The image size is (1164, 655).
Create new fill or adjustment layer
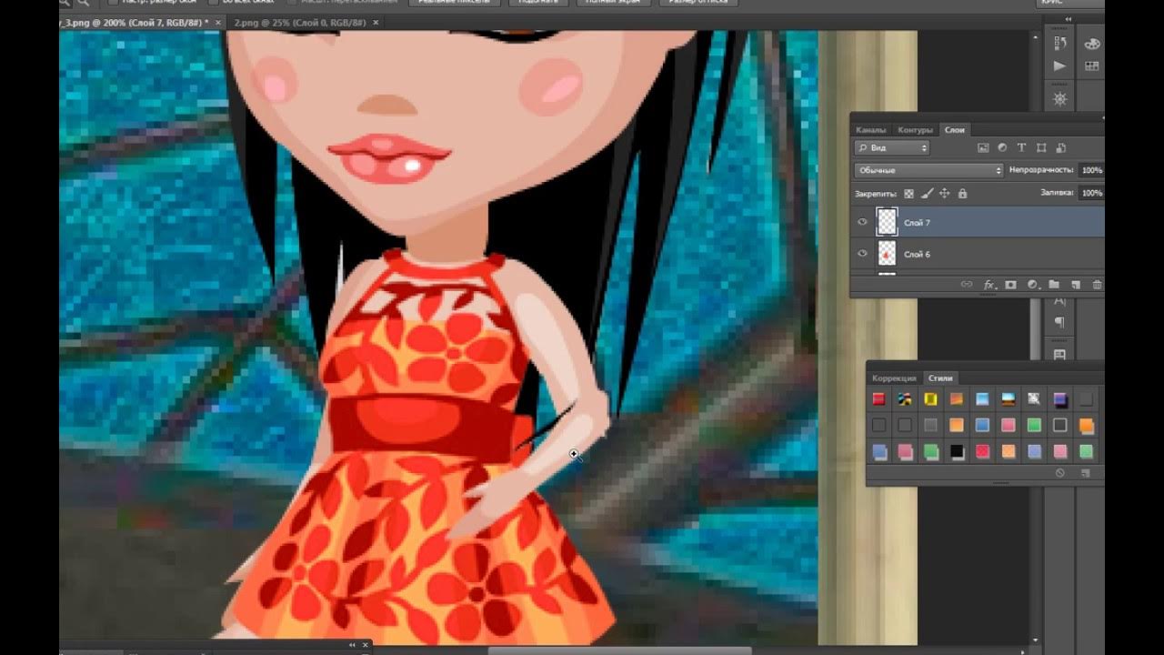point(1033,285)
